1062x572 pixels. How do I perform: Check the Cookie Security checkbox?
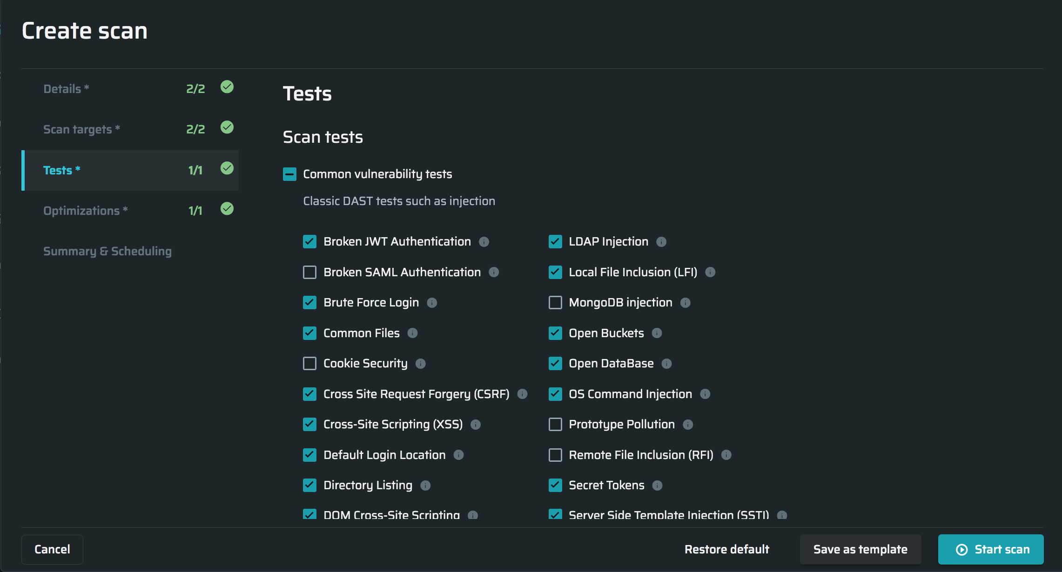[x=310, y=363]
